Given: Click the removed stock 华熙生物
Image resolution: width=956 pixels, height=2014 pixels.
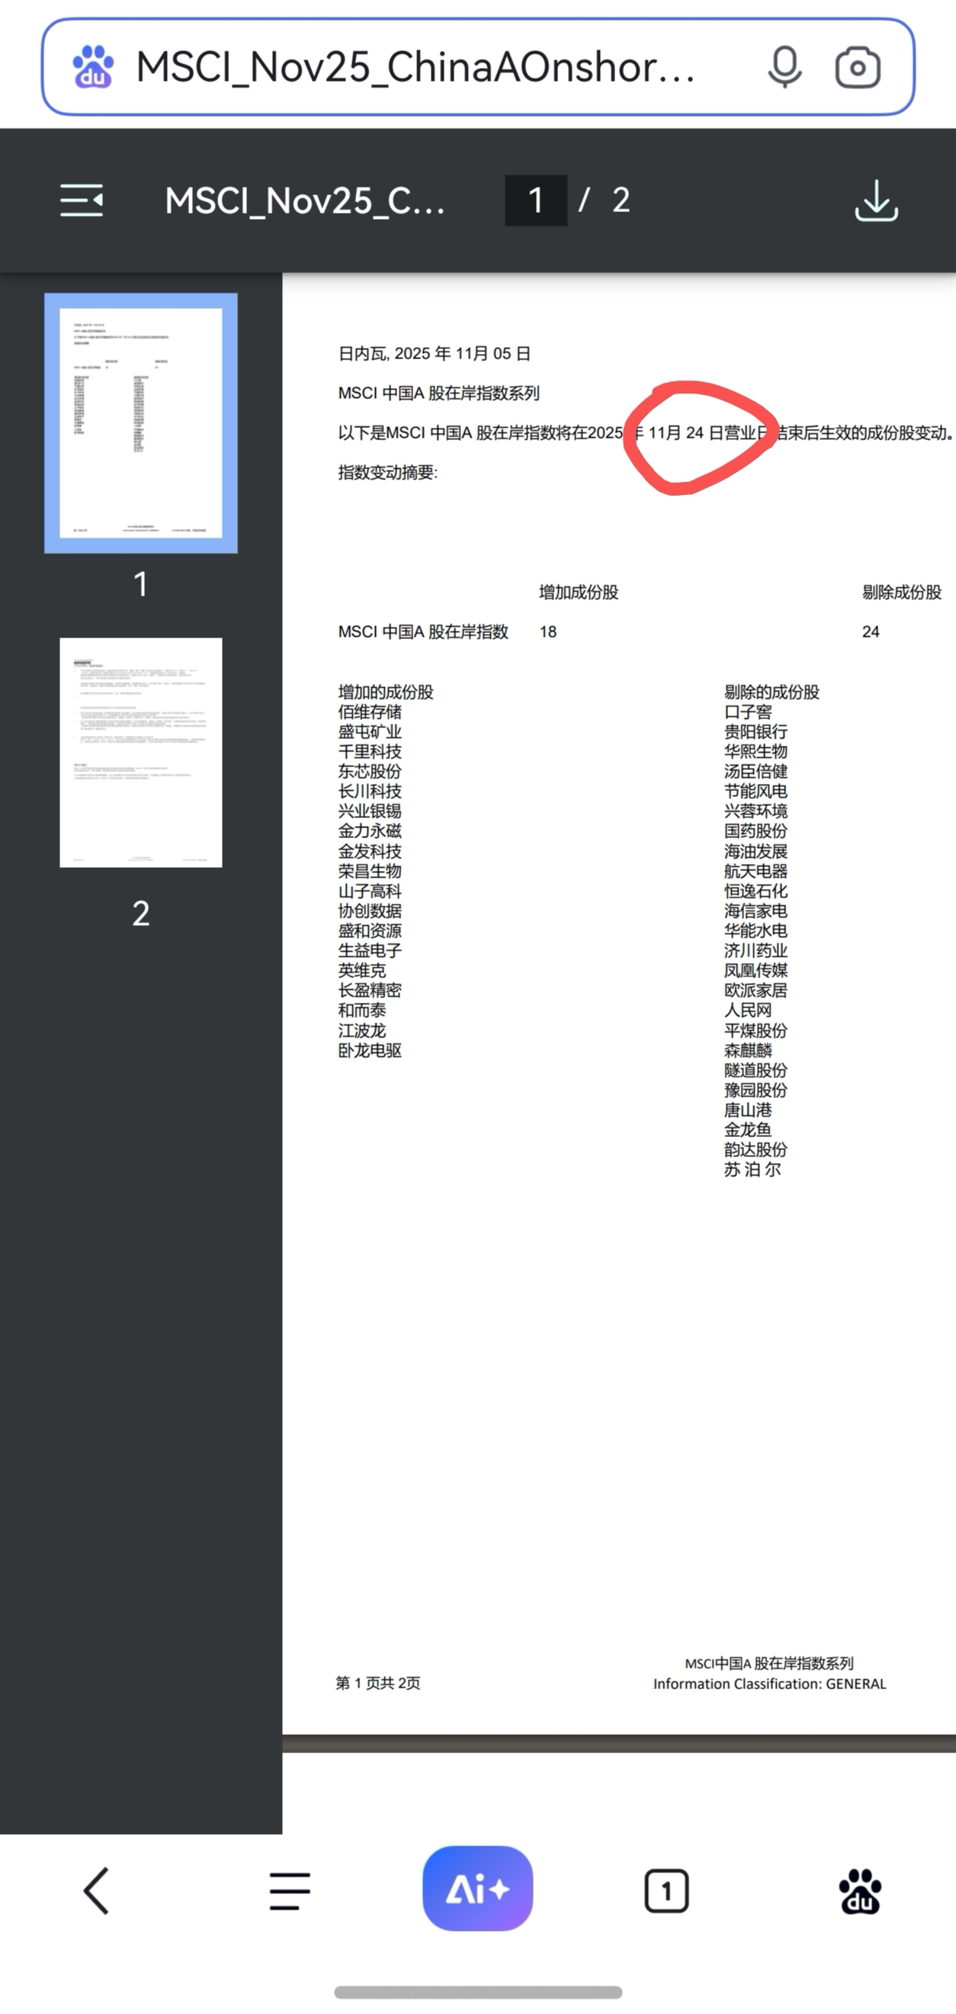Looking at the screenshot, I should pyautogui.click(x=756, y=751).
